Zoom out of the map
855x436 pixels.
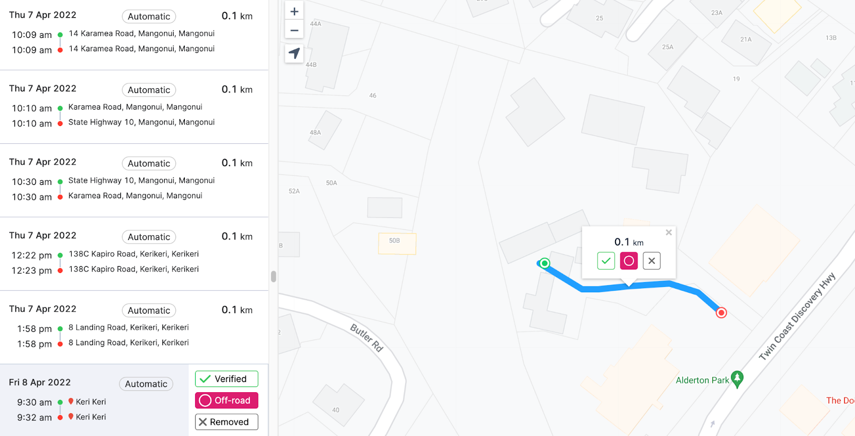(294, 30)
